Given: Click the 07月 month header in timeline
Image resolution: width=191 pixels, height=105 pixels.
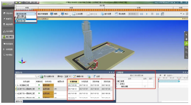Looking at the screenshot, I should coord(139,8).
